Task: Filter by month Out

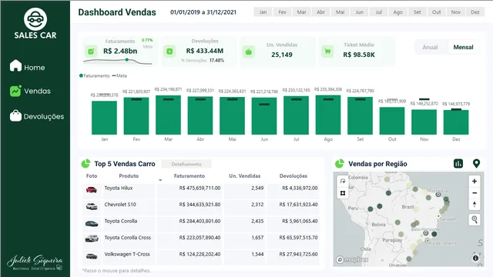Action: pos(437,12)
